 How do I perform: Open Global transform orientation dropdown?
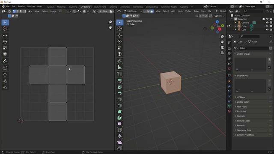[x=221, y=11]
